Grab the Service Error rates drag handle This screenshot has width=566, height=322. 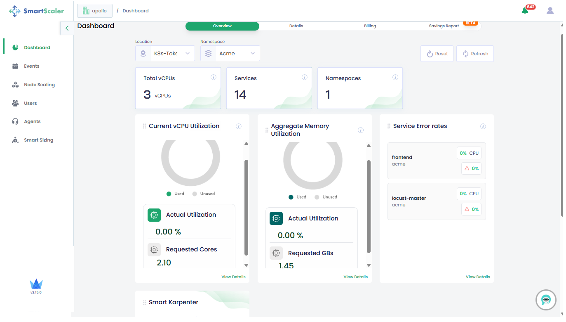tap(389, 126)
